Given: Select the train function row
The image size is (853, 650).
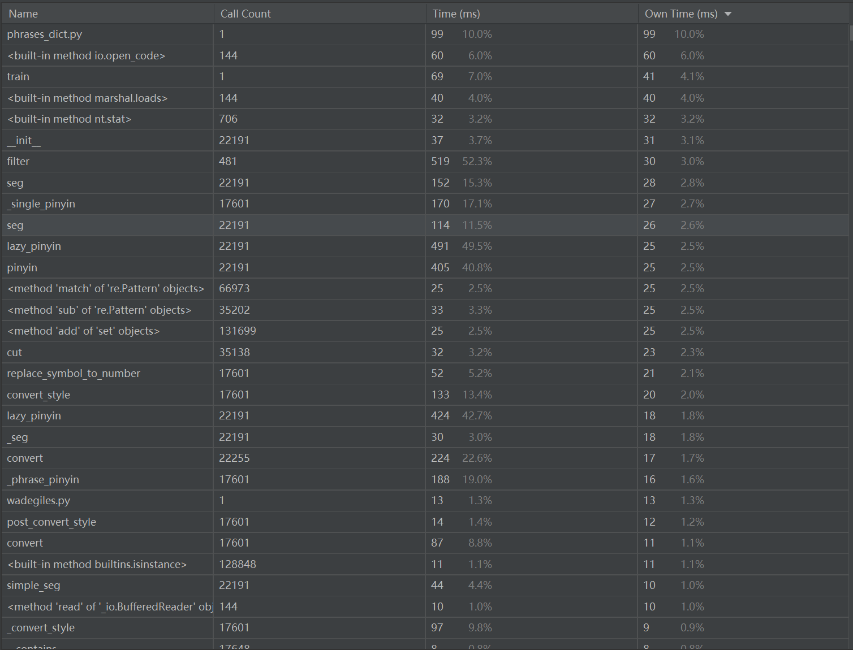Looking at the screenshot, I should click(18, 77).
